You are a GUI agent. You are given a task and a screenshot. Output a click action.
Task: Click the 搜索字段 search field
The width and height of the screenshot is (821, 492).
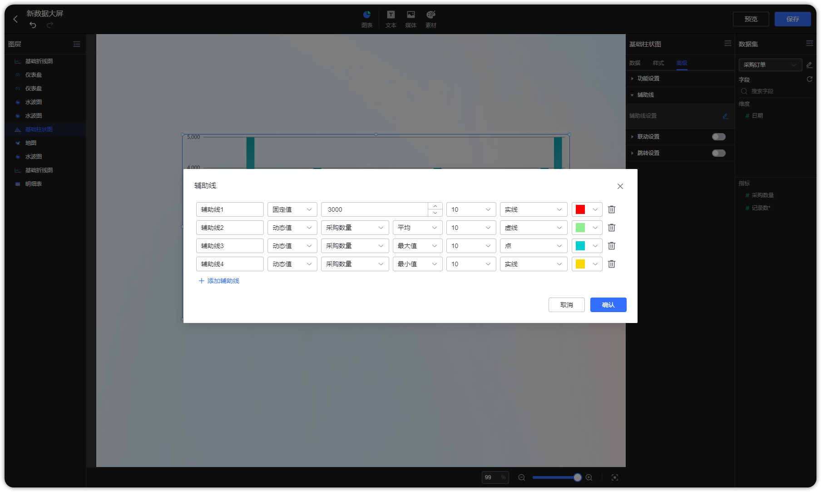(x=776, y=91)
